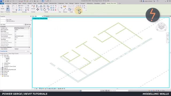The width and height of the screenshot is (171, 96).
Task: Select Revit Links in Project Browser
Action: click(x=6, y=76)
